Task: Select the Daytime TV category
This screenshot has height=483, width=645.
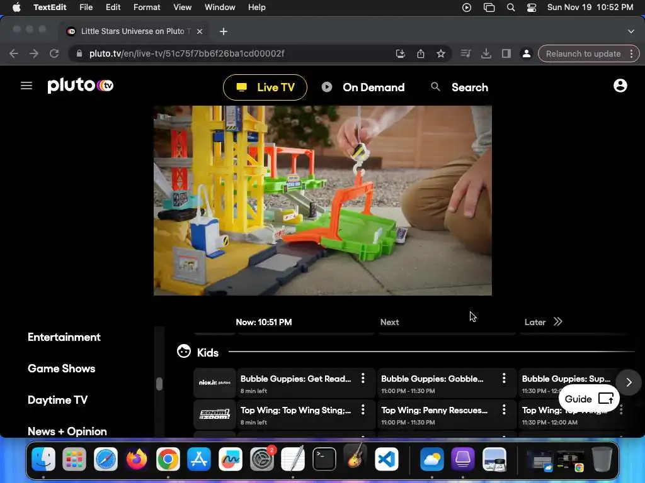Action: point(57,399)
